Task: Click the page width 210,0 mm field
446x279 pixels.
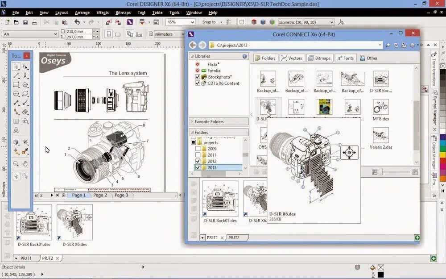Action: pos(79,31)
